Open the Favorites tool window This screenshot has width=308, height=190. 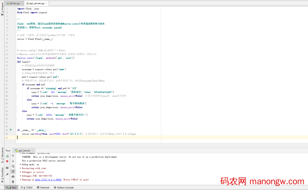coord(2,175)
